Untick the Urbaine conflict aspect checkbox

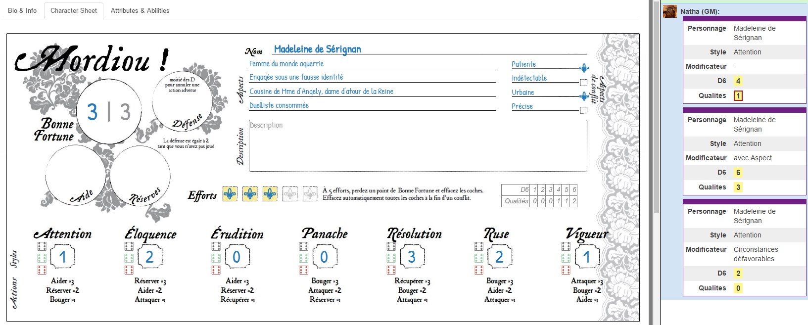click(584, 96)
